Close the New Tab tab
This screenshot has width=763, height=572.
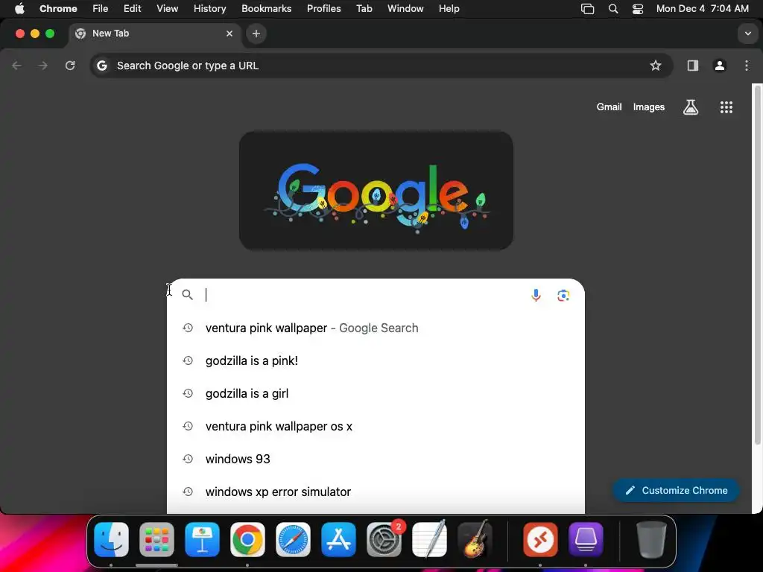click(229, 34)
